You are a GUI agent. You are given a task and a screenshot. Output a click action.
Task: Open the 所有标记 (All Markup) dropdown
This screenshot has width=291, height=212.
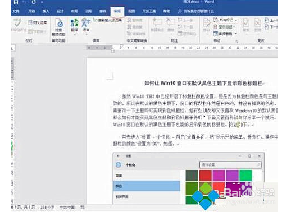pyautogui.click(x=225, y=20)
